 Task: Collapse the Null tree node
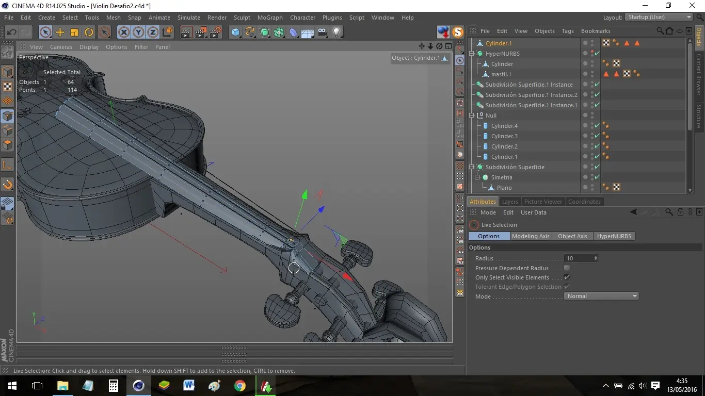click(472, 115)
